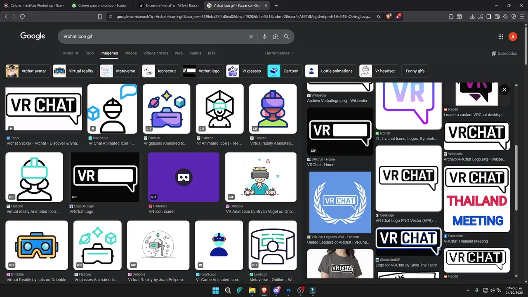Filter by Vrchat avatar chip
528x297 pixels.
click(x=28, y=71)
